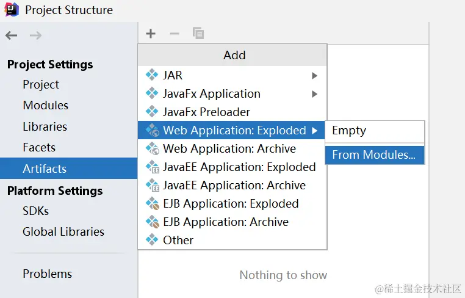The height and width of the screenshot is (298, 465).
Task: Pick JavaEE Application: Exploded entry
Action: click(232, 167)
